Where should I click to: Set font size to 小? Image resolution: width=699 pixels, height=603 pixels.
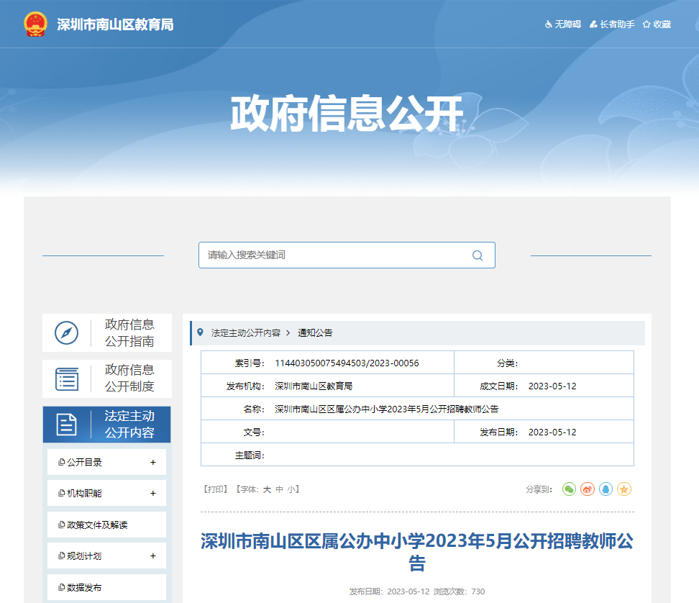click(x=291, y=489)
